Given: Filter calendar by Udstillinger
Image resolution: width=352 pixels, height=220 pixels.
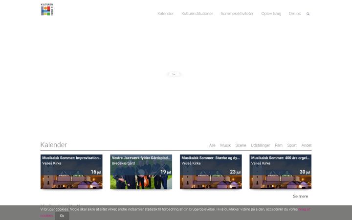Looking at the screenshot, I should [261, 145].
